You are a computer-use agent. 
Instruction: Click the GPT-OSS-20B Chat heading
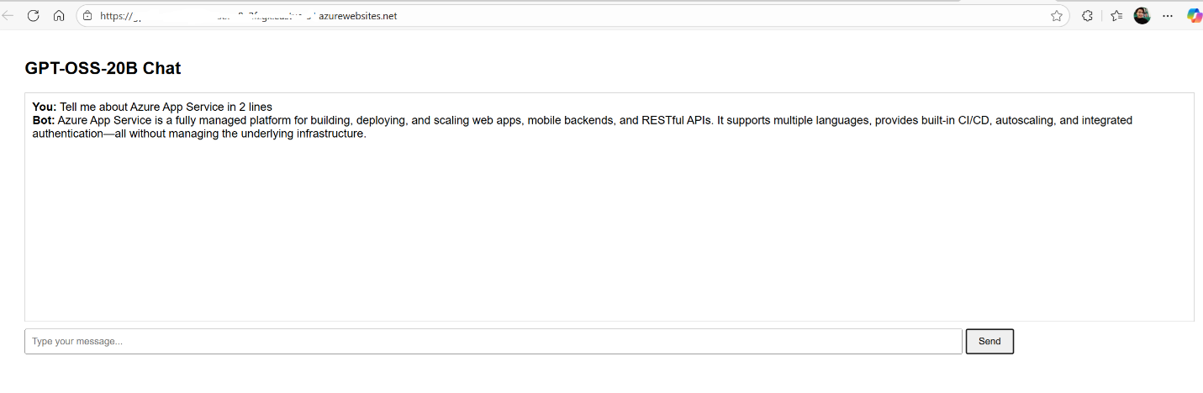coord(103,68)
